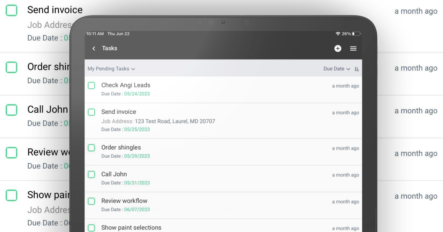Check off 'Send invoice' in the background list
The width and height of the screenshot is (443, 232).
click(11, 10)
